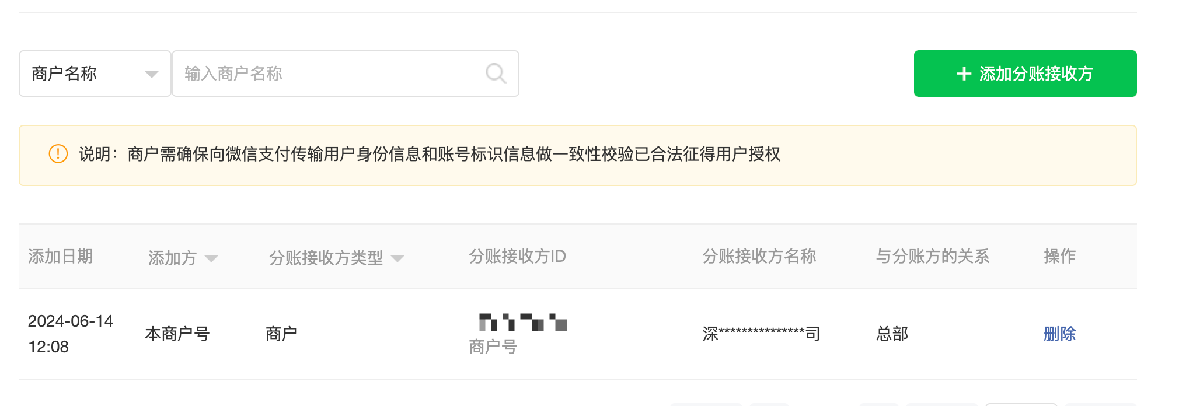Click the 分账接收方ID column header
The height and width of the screenshot is (406, 1179).
(517, 256)
